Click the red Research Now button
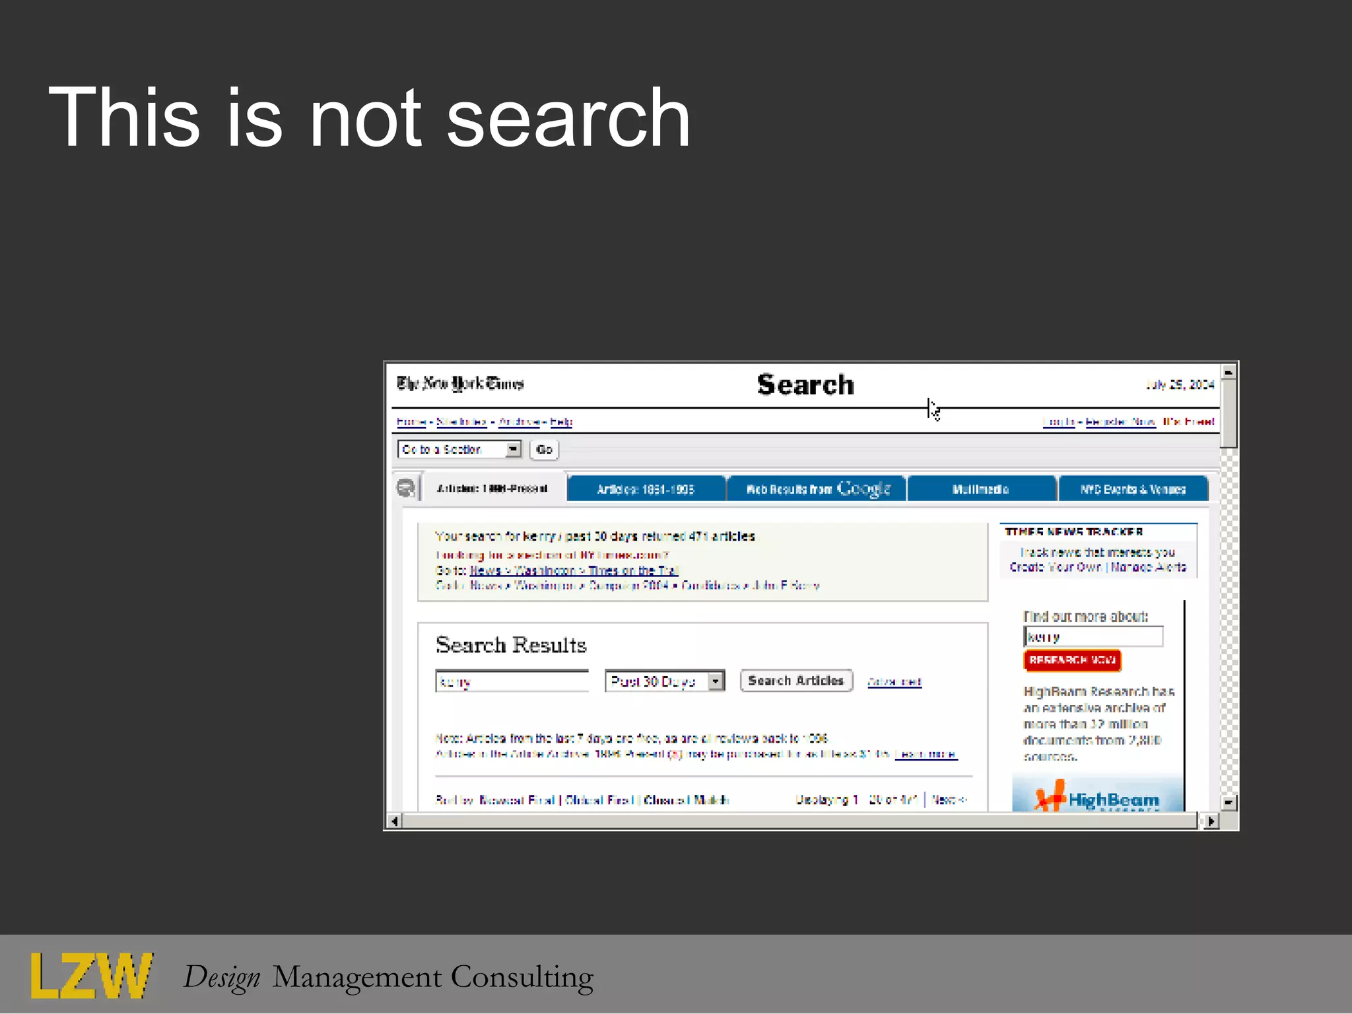The width and height of the screenshot is (1352, 1014). coord(1072,660)
